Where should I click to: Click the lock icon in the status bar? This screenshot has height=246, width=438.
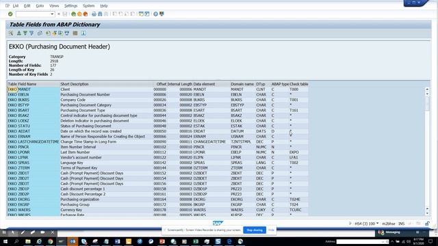coord(427,223)
